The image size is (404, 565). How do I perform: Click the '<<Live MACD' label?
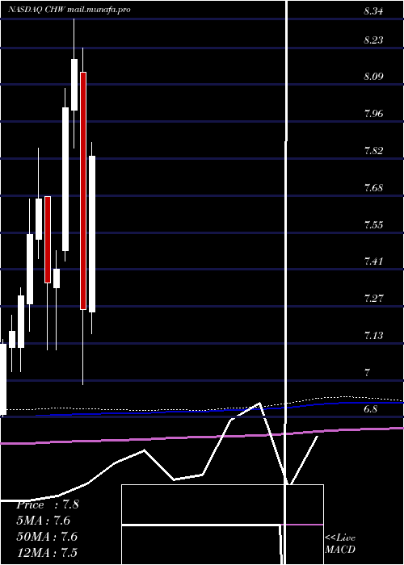click(x=340, y=543)
